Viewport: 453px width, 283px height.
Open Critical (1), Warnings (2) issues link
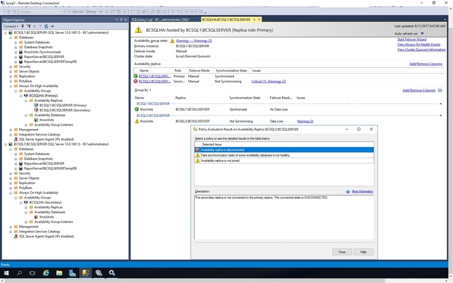click(268, 81)
